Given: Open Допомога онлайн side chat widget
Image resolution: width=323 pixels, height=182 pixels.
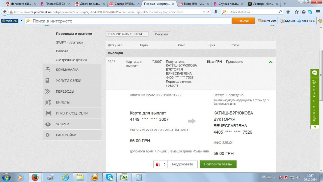Looking at the screenshot, I should pyautogui.click(x=314, y=99).
